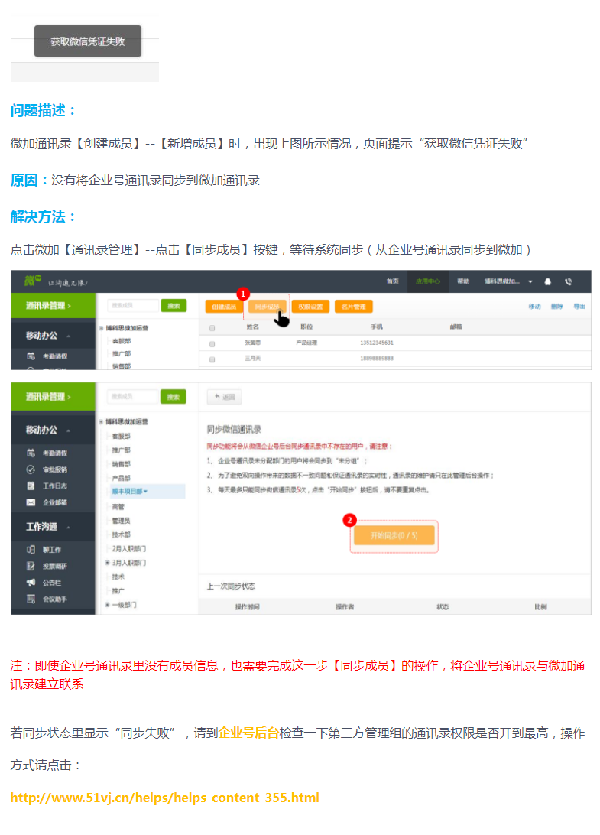The height and width of the screenshot is (835, 600).
Task: Click green 搜索 button beside the member table
Action: (174, 306)
